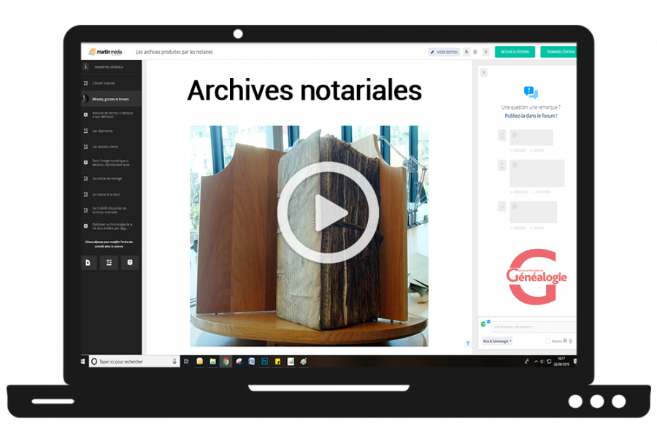Open Publiez-la dans le forum link
The image size is (657, 427).
pyautogui.click(x=531, y=116)
